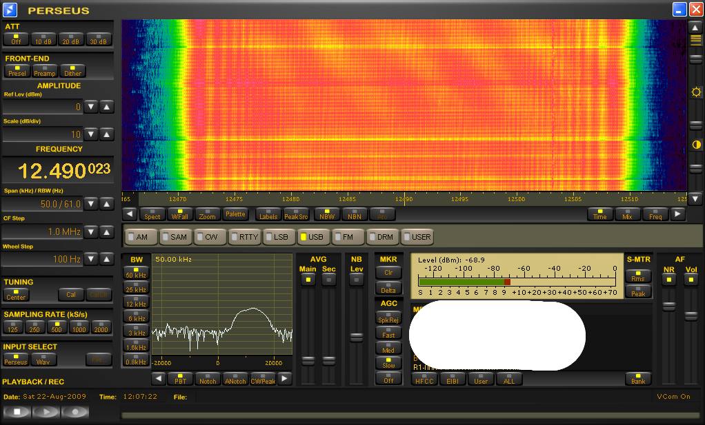Click the play button in Playback/Rec
The width and height of the screenshot is (705, 425).
46,411
